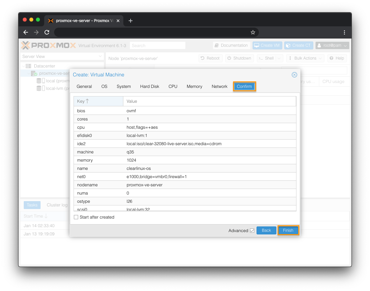Open the root@pam user menu
This screenshot has height=291, width=370.
332,45
